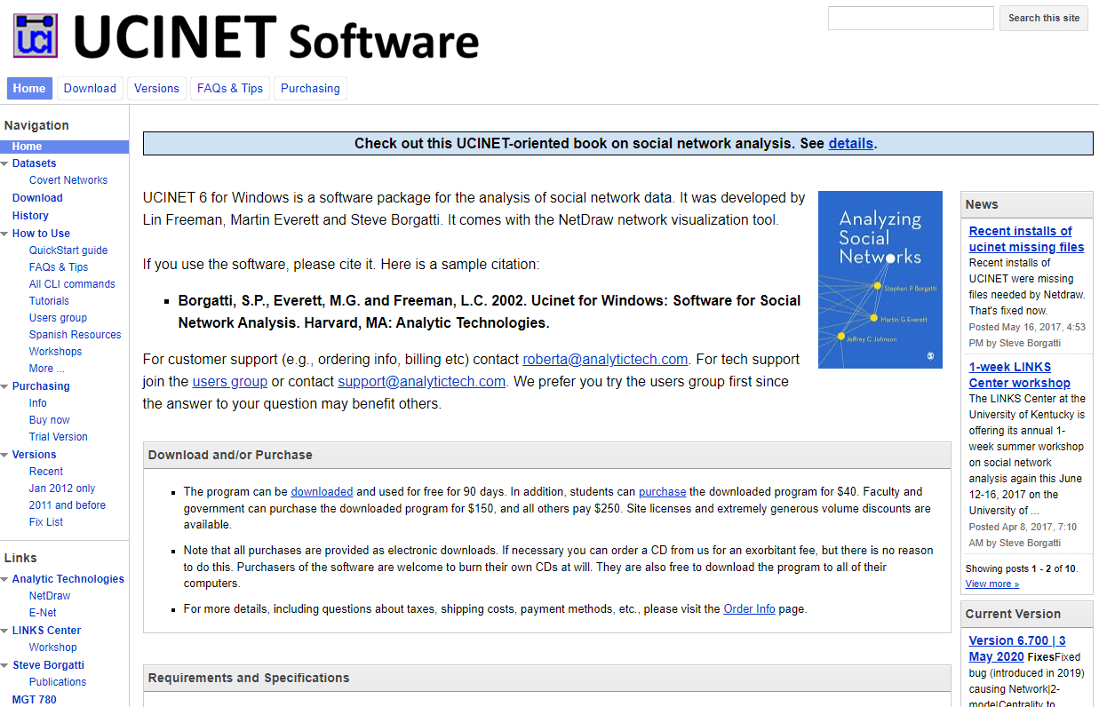This screenshot has height=707, width=1099.
Task: Click View more » in News
Action: coord(992,584)
